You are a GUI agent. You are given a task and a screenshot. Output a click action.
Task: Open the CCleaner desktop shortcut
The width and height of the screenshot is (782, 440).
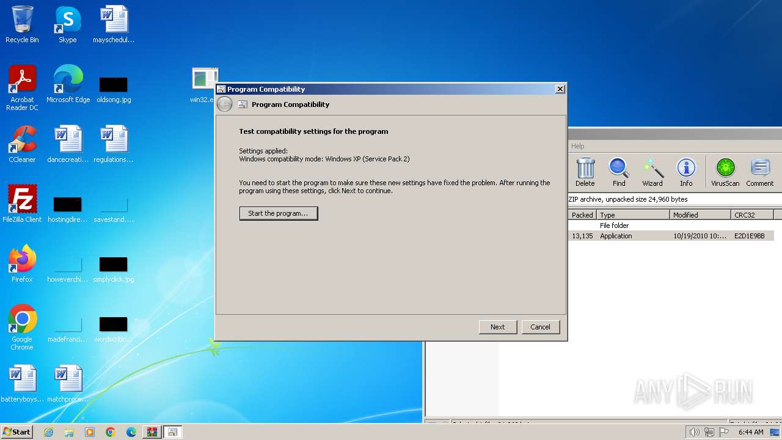(22, 145)
